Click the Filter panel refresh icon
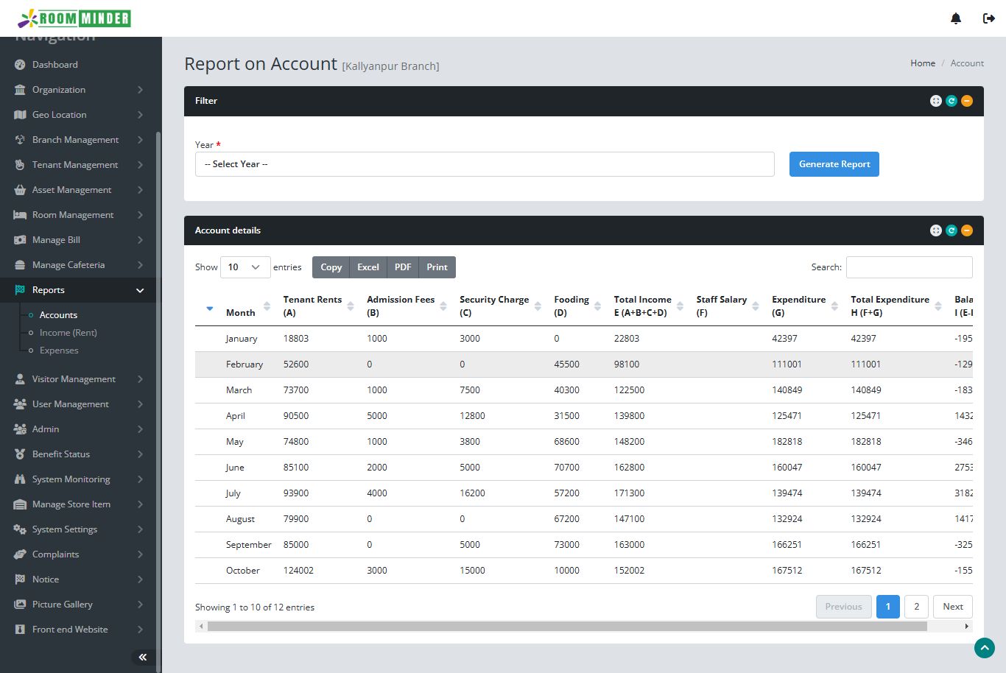Viewport: 1006px width, 673px height. (952, 101)
